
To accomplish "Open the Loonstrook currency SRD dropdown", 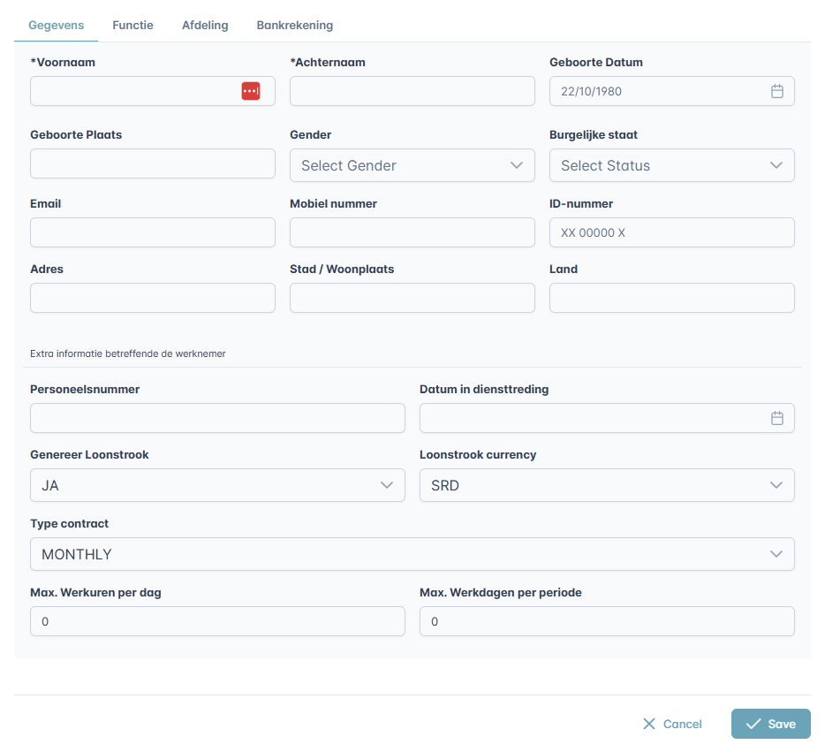I will 607,485.
